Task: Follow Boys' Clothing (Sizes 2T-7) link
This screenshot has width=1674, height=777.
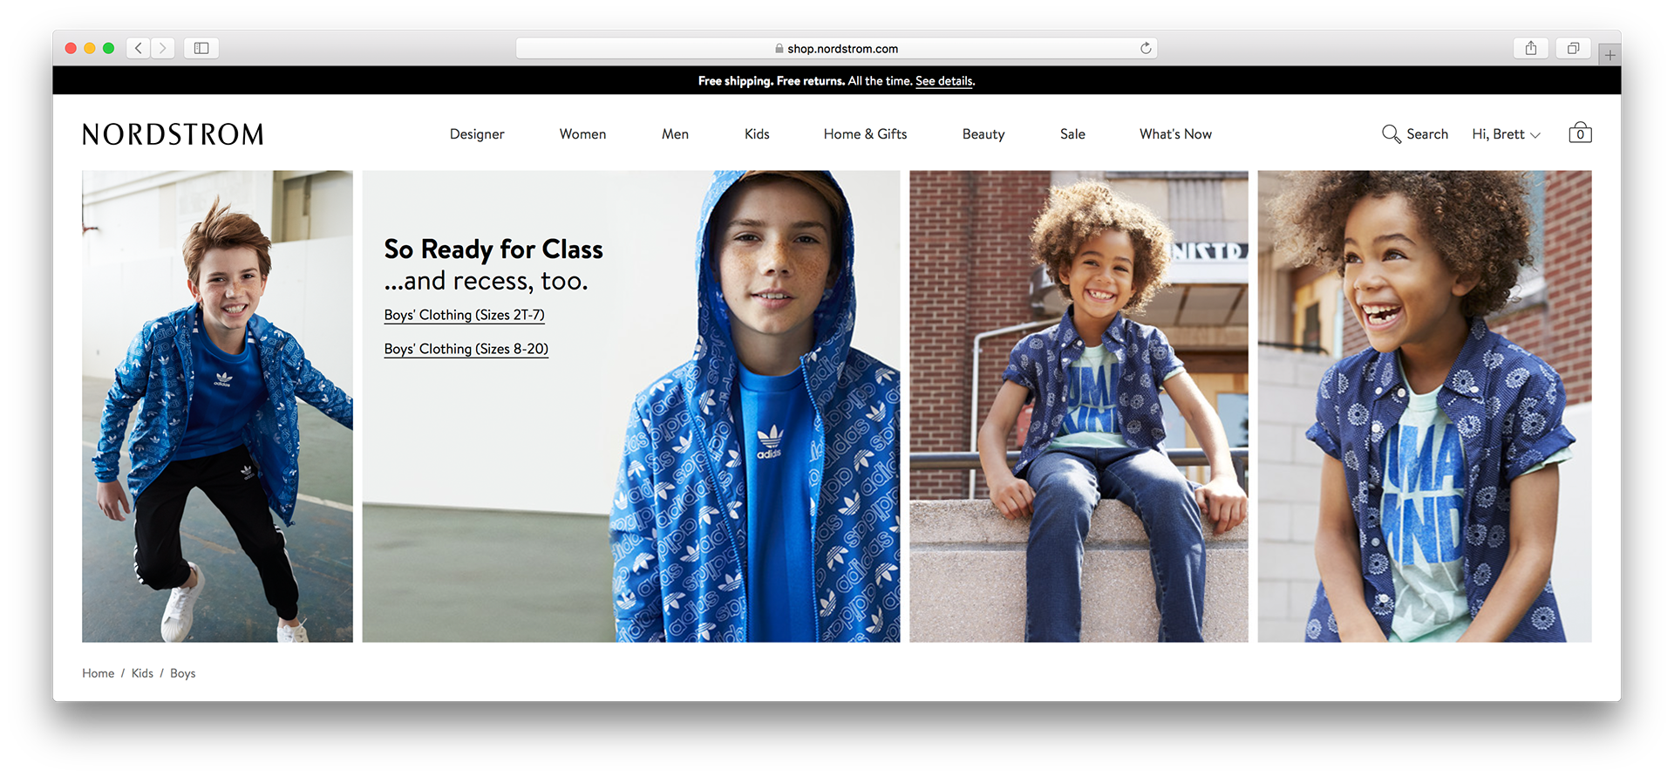Action: click(x=464, y=315)
